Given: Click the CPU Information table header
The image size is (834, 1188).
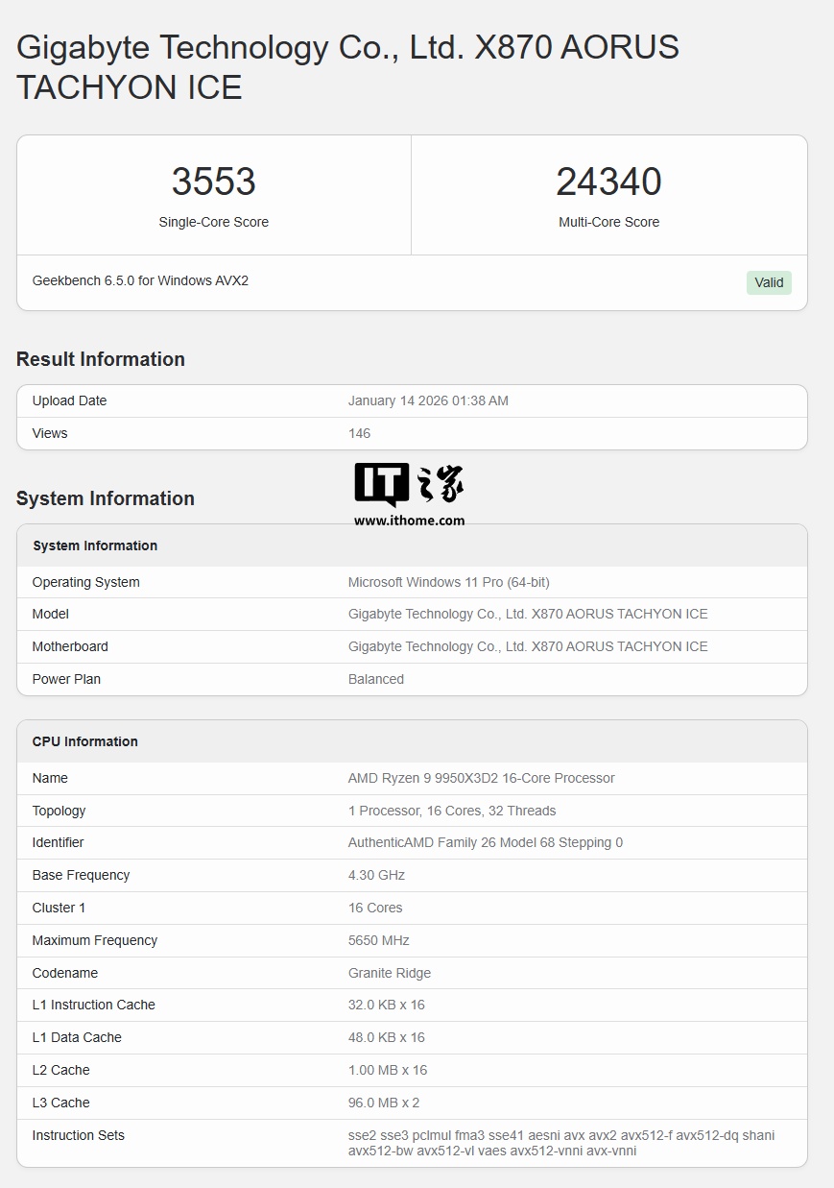Looking at the screenshot, I should [x=84, y=741].
